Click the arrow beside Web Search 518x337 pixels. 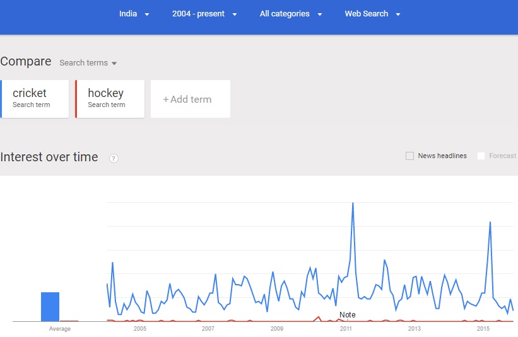(398, 14)
